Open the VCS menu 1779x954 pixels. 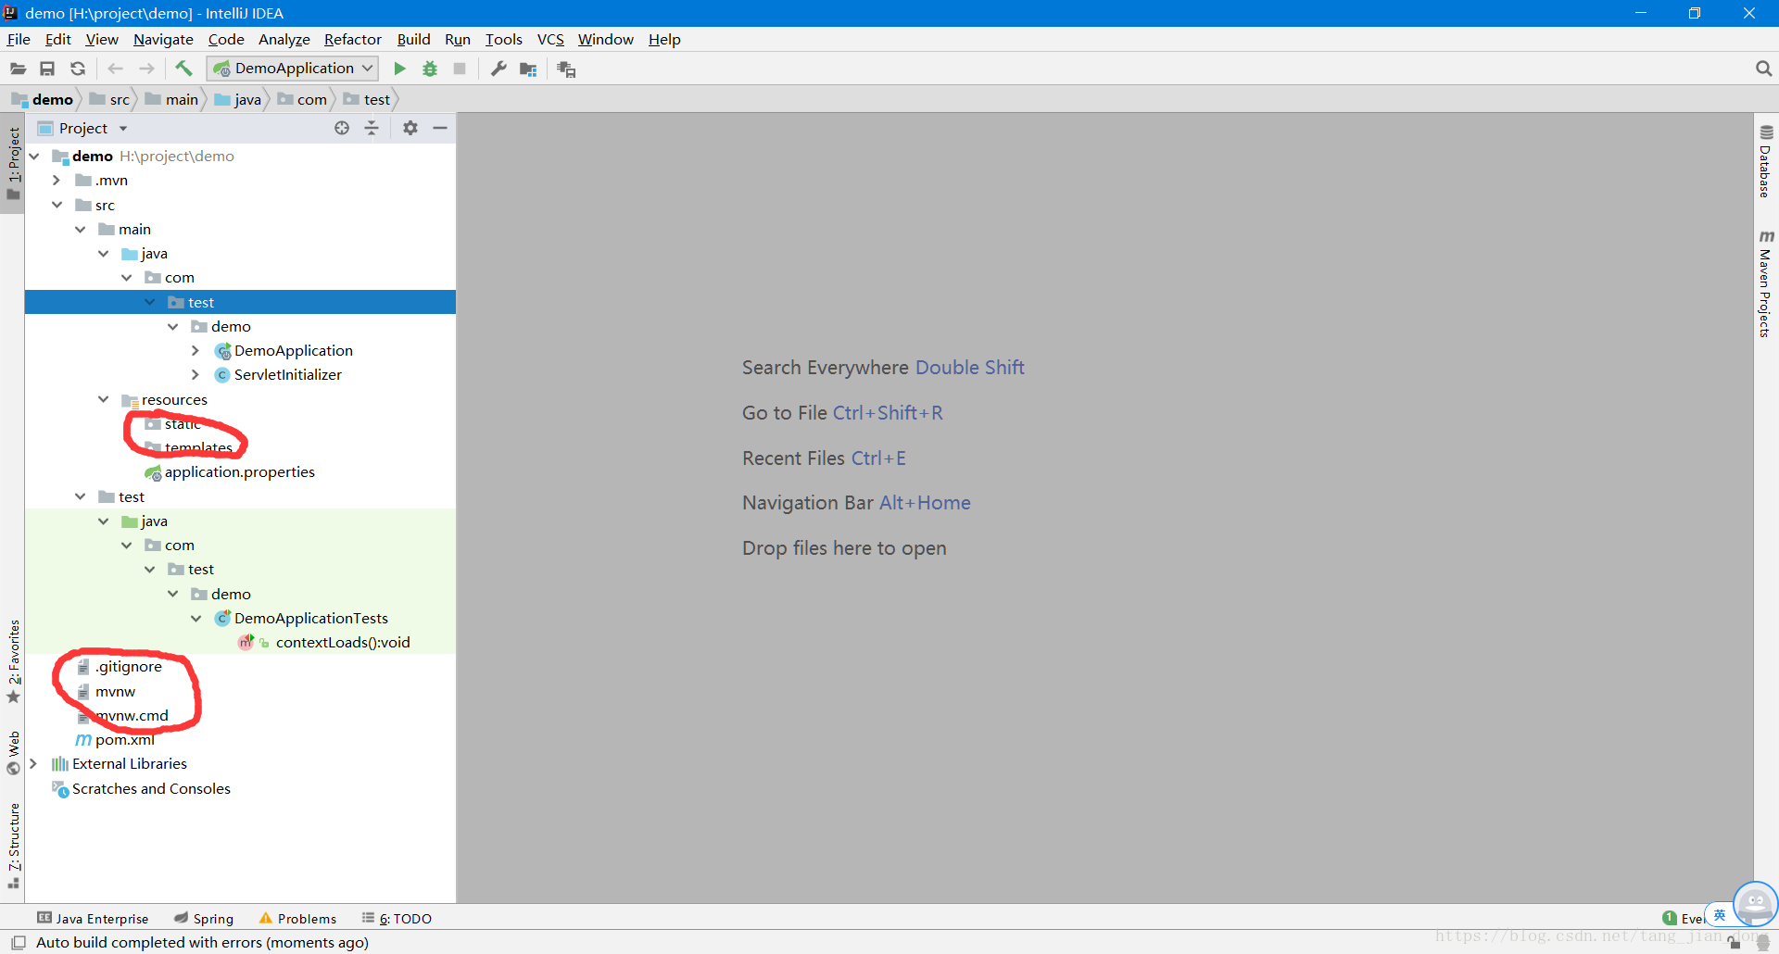coord(550,39)
